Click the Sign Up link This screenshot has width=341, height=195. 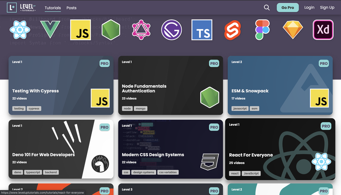click(327, 7)
